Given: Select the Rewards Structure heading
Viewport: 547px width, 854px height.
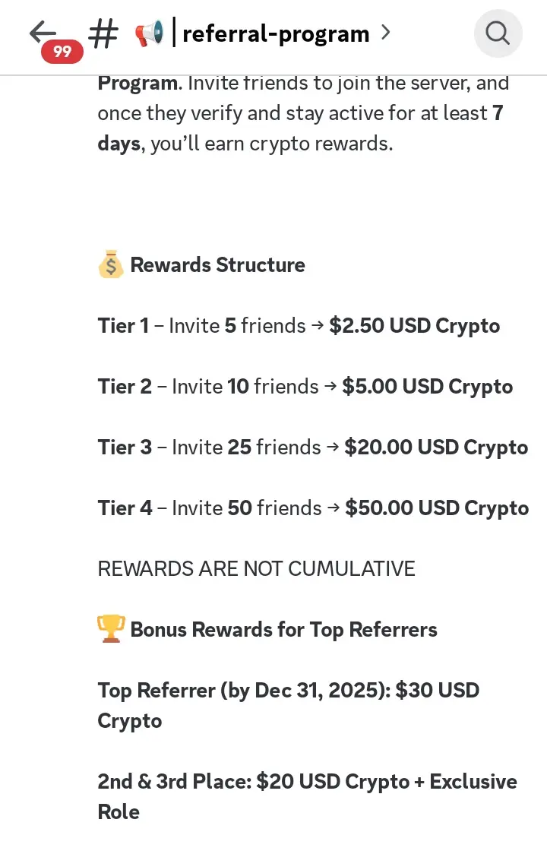Looking at the screenshot, I should (217, 265).
